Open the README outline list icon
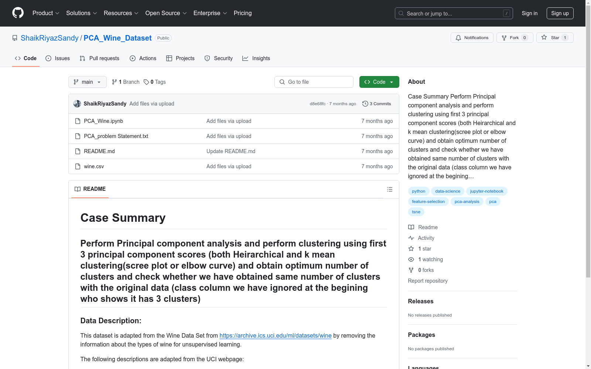Image resolution: width=591 pixels, height=369 pixels. (x=389, y=189)
